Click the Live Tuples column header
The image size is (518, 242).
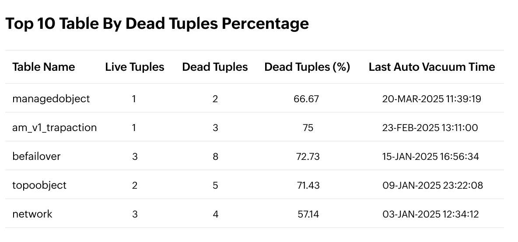pos(135,67)
